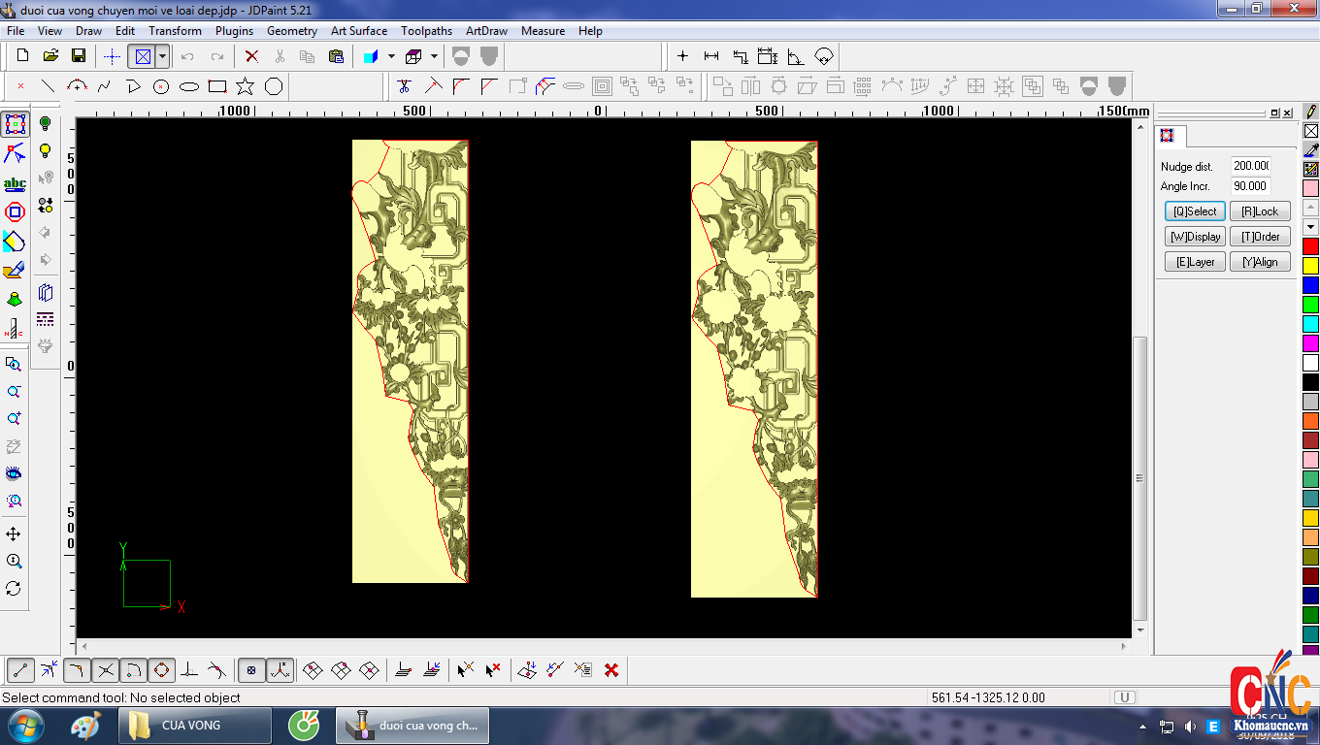Expand dropdown beside wireframe box icon
Viewport: 1320px width, 745px height.
click(x=434, y=56)
